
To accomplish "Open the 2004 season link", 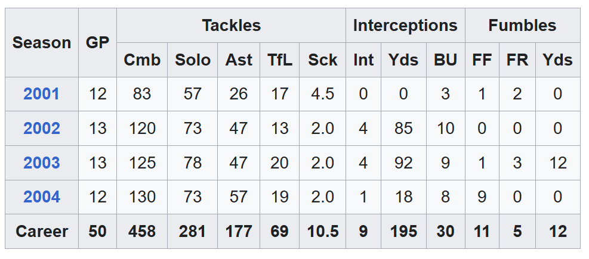I will tap(42, 197).
